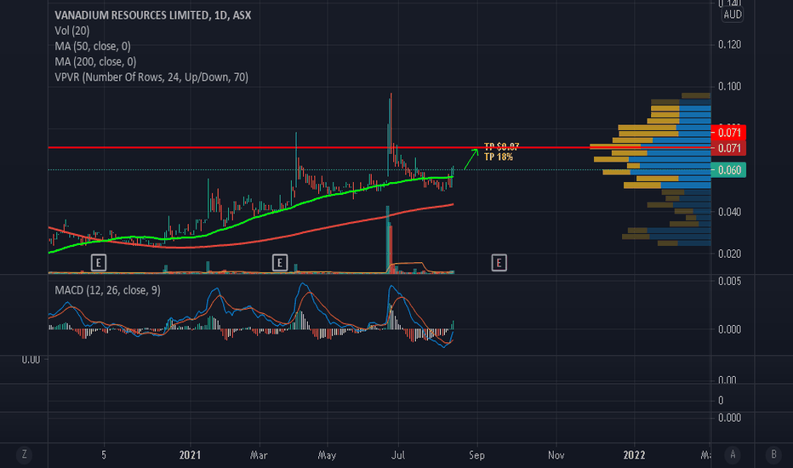The height and width of the screenshot is (468, 793).
Task: Click the 2021 label on time axis
Action: click(190, 455)
